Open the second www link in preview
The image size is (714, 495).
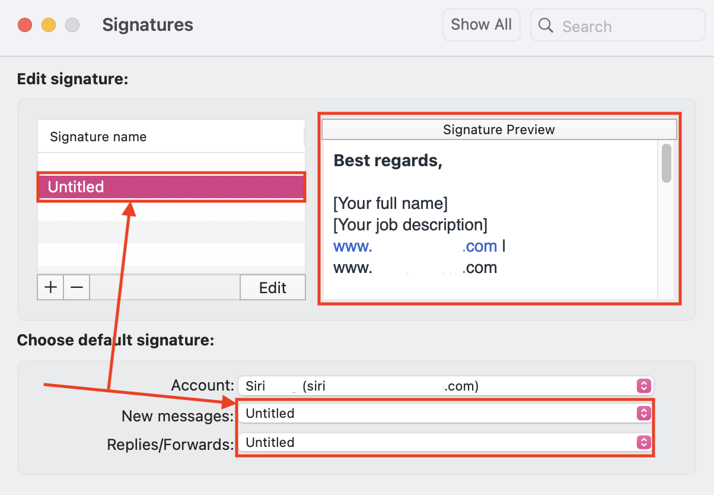click(x=415, y=267)
